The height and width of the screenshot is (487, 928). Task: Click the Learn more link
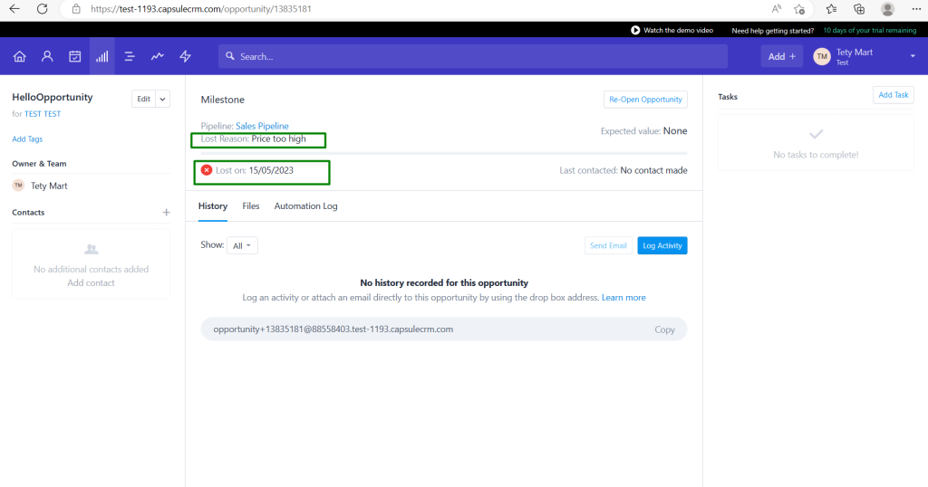click(623, 297)
